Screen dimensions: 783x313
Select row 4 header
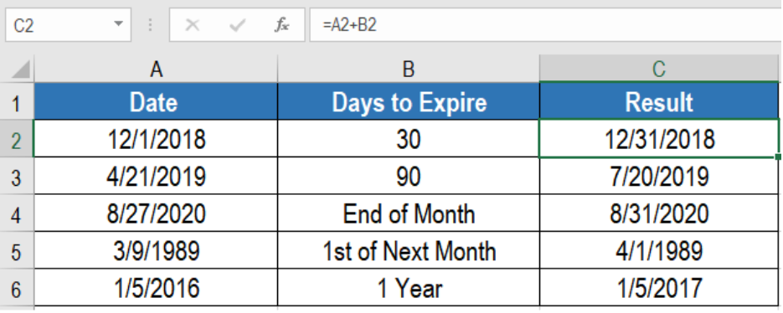click(17, 214)
